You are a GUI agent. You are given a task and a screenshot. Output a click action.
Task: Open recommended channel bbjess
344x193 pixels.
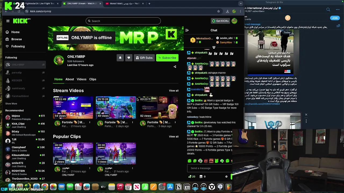[x=25, y=117]
